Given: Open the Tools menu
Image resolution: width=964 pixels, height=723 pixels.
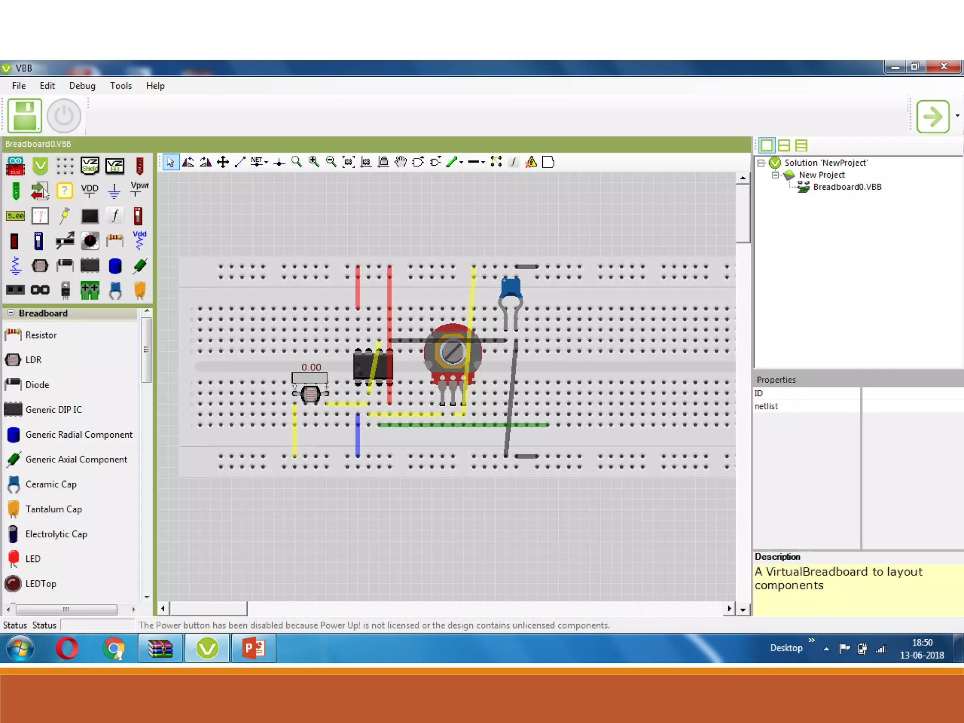Looking at the screenshot, I should (120, 86).
